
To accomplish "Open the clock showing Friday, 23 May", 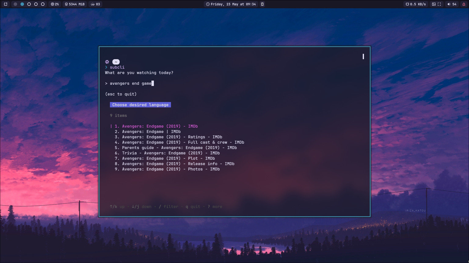I will [x=231, y=4].
